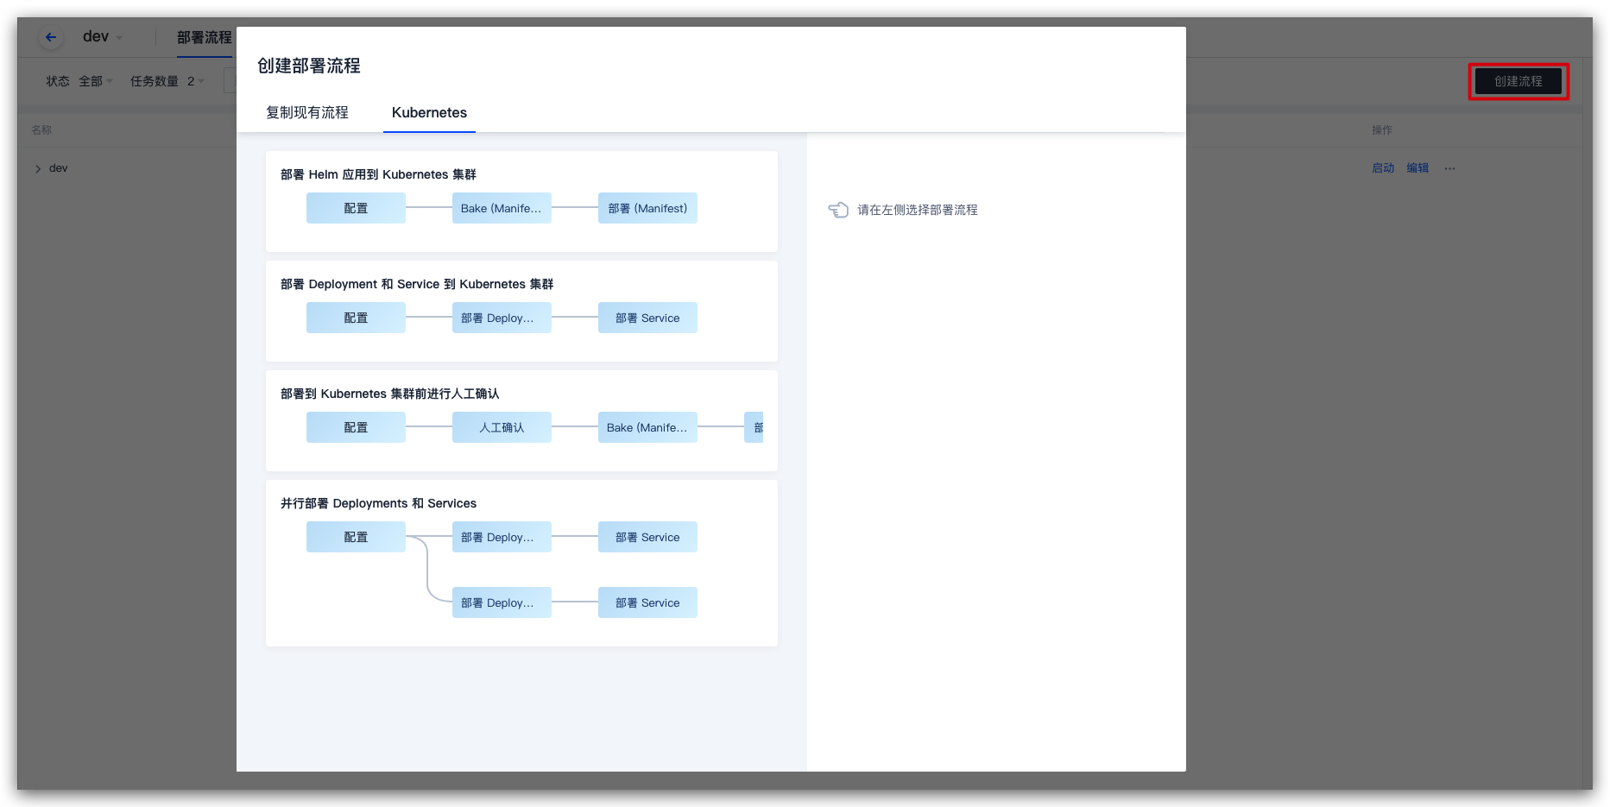Click the dev row name text
Image resolution: width=1610 pixels, height=807 pixels.
pos(58,168)
